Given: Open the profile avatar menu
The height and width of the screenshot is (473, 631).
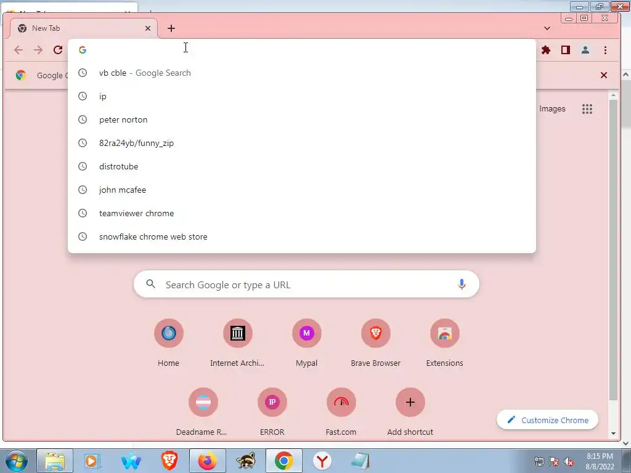Looking at the screenshot, I should coord(585,50).
